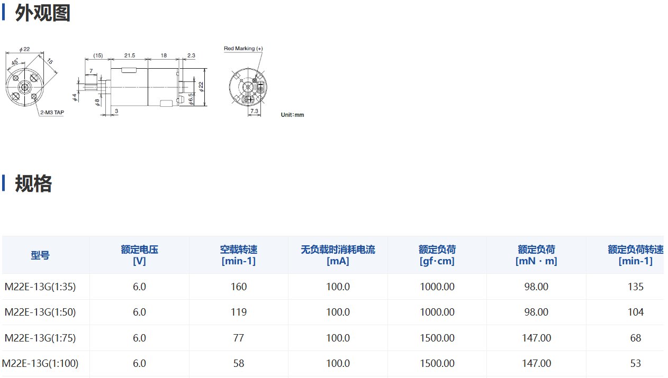The height and width of the screenshot is (378, 668).
Task: Click the 外观图 section heading
Action: coord(42,13)
